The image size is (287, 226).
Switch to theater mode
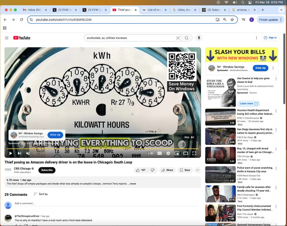[x=186, y=153]
